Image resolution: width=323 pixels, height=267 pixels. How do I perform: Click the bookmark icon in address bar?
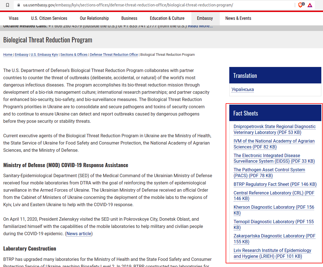8,5
